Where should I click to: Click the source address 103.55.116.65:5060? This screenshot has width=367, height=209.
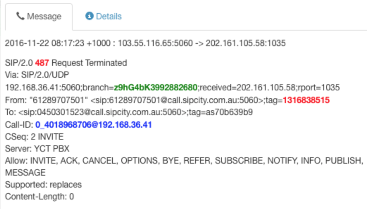click(x=155, y=43)
